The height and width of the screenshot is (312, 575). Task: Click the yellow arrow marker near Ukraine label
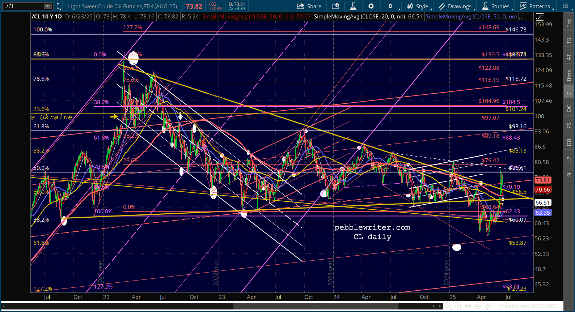click(x=114, y=116)
